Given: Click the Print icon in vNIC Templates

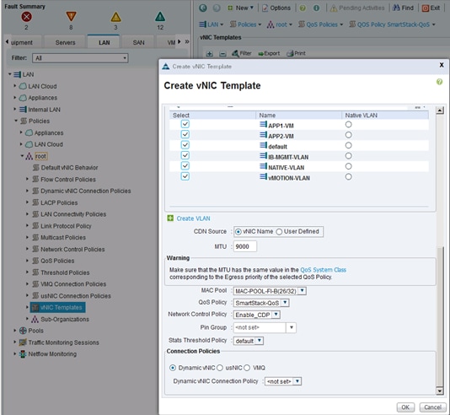Looking at the screenshot, I should (x=290, y=53).
